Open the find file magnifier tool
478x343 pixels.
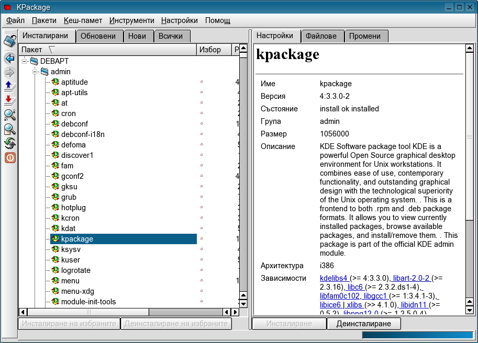pyautogui.click(x=9, y=129)
